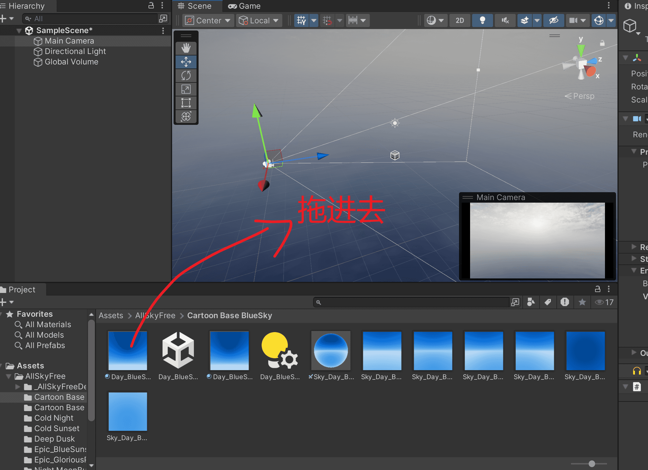Select the Hand (View) tool

coord(186,48)
